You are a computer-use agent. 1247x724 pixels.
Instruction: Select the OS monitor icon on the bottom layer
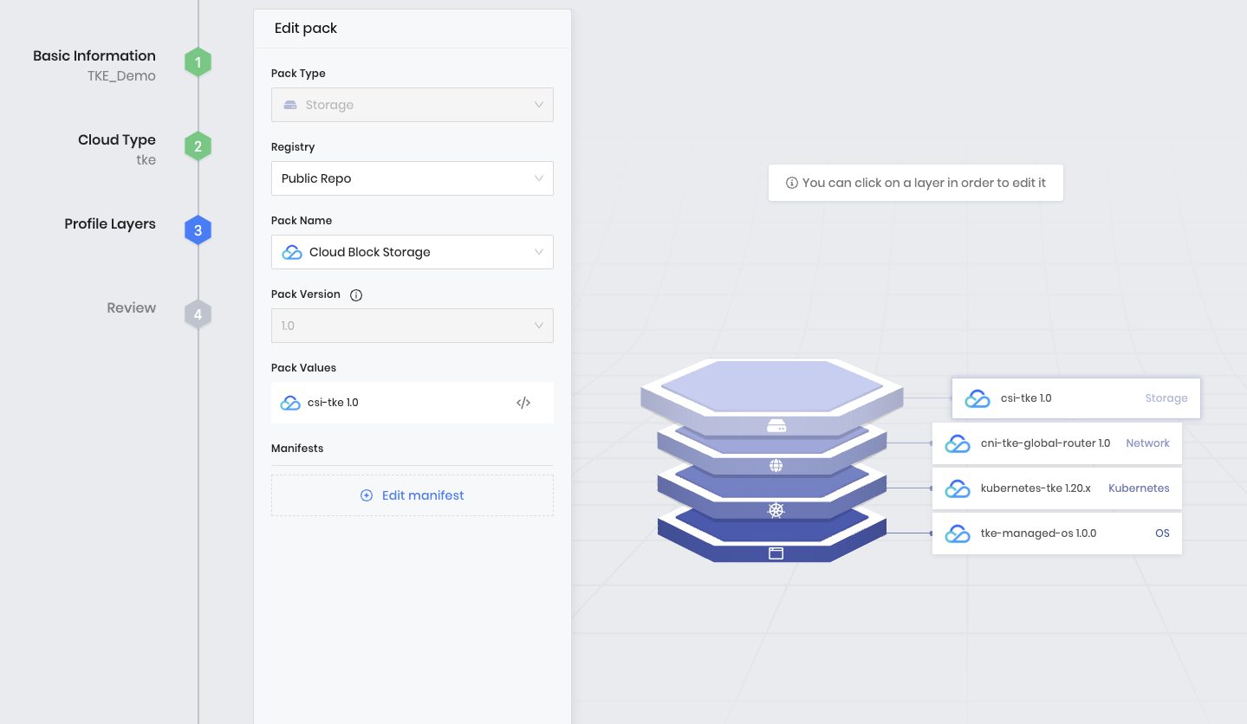click(776, 553)
